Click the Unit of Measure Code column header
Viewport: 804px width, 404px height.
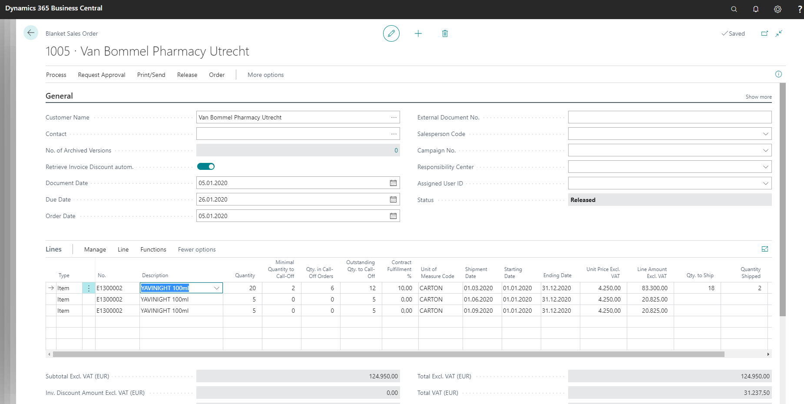coord(437,272)
